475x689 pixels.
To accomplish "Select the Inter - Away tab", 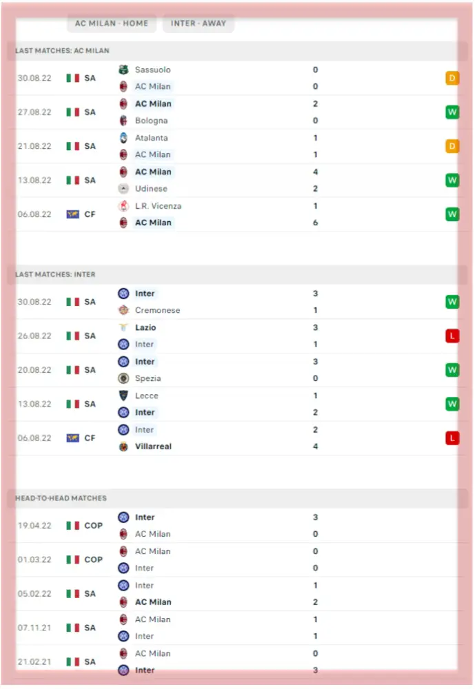I will [199, 23].
